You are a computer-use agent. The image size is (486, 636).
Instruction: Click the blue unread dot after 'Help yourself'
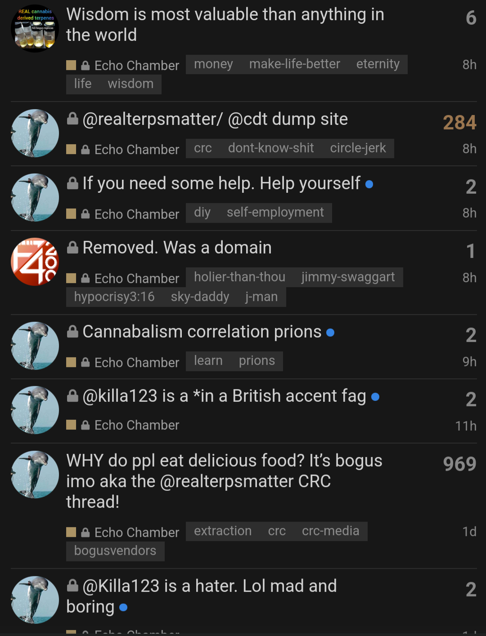369,184
